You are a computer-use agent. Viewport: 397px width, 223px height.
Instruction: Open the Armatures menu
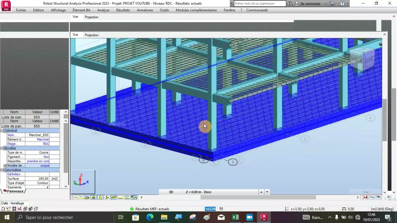pos(145,10)
